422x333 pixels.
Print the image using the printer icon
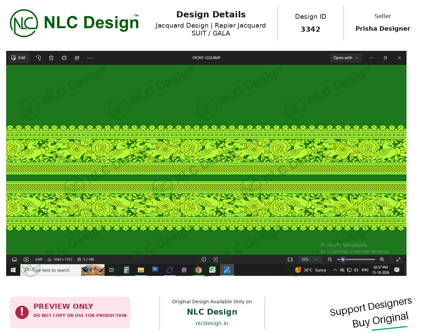pyautogui.click(x=64, y=58)
